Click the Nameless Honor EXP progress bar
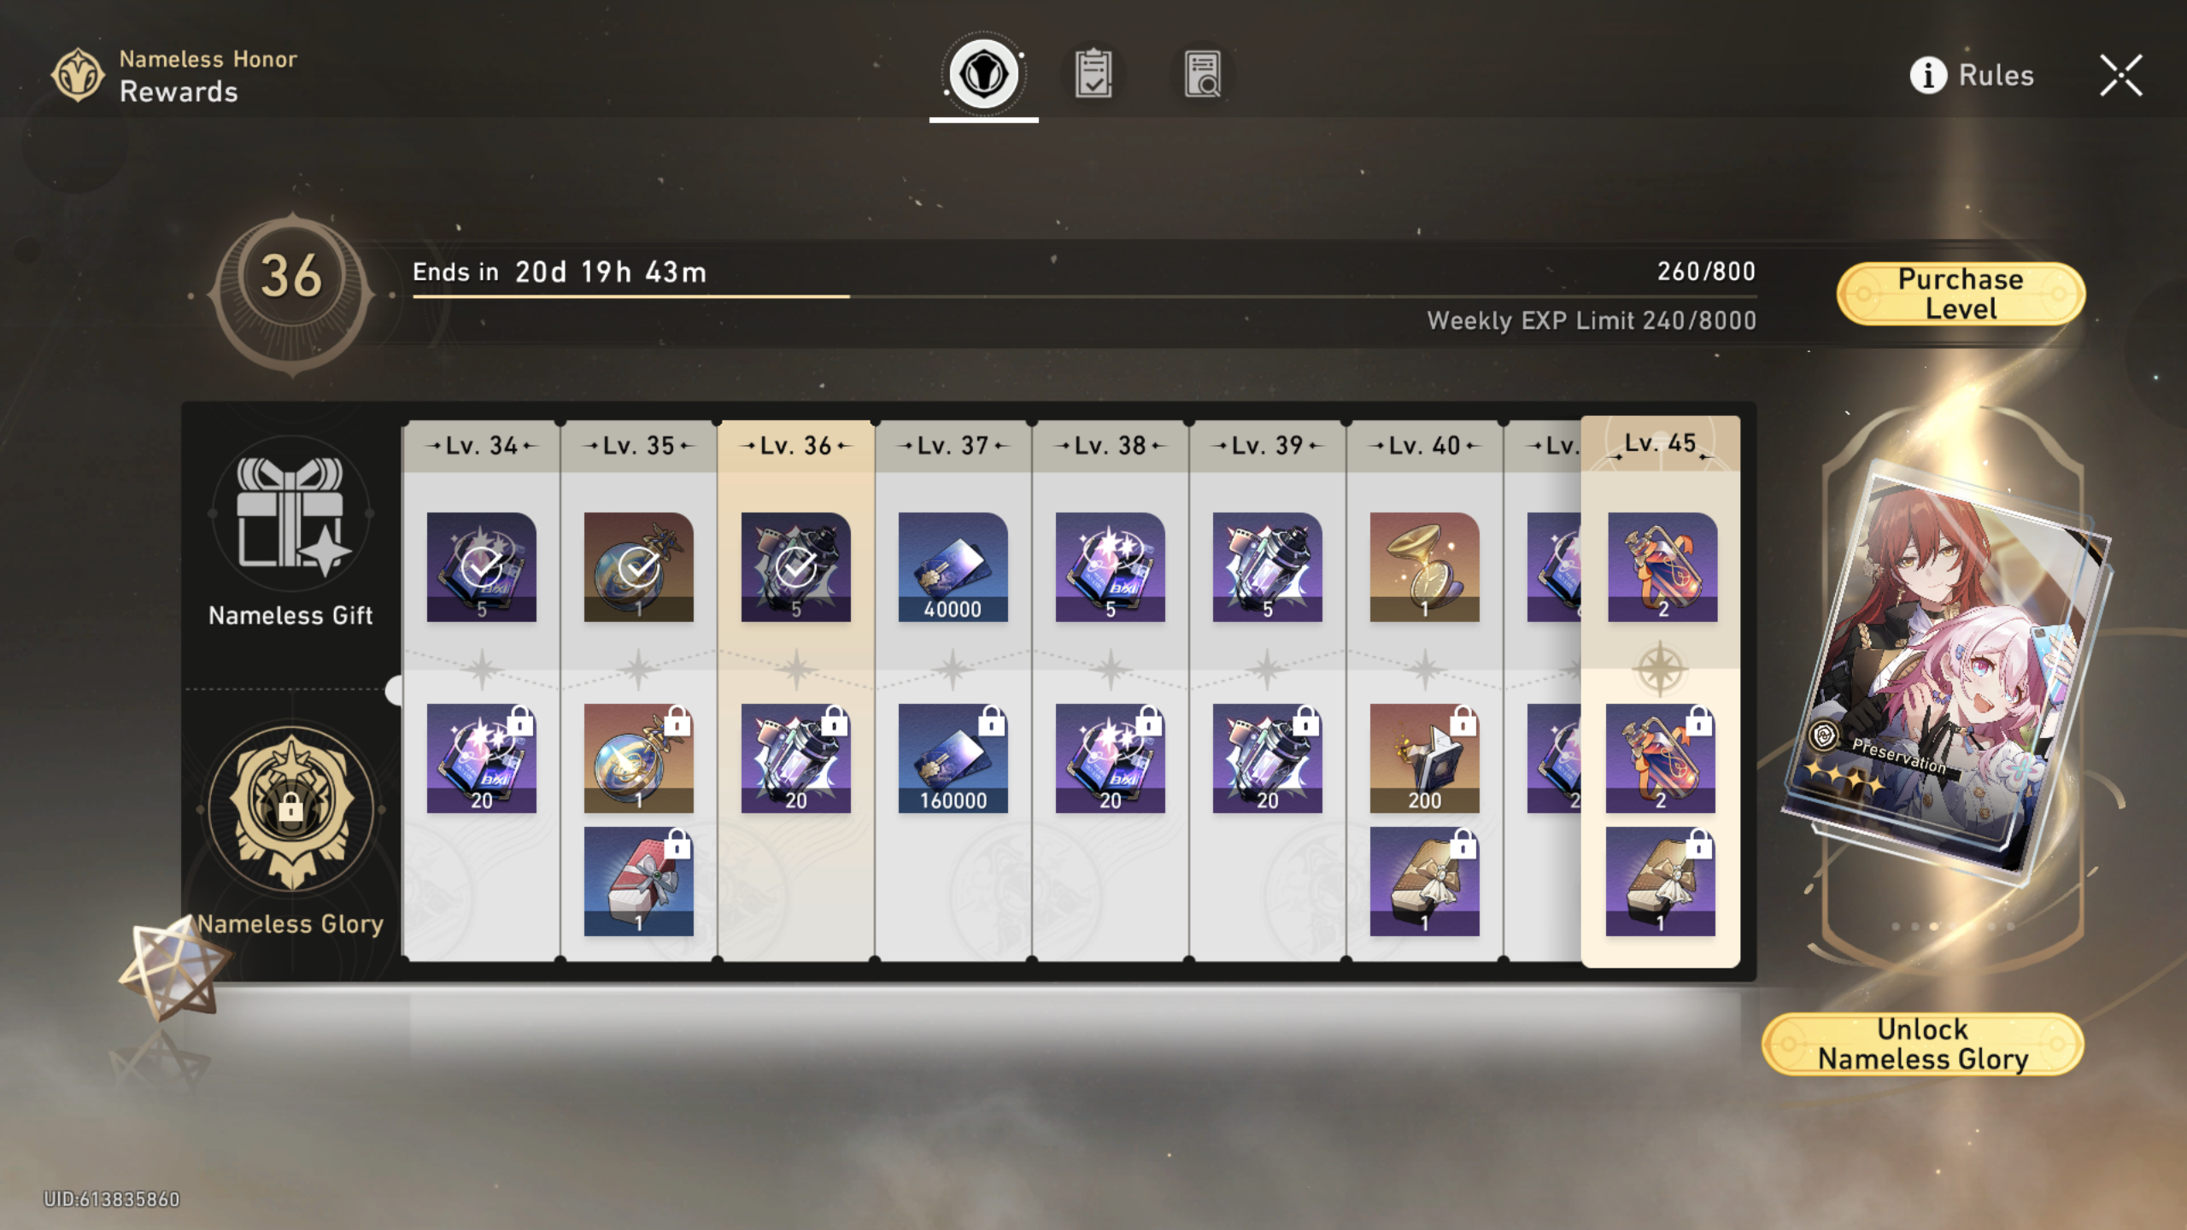Image resolution: width=2187 pixels, height=1230 pixels. [x=1084, y=296]
